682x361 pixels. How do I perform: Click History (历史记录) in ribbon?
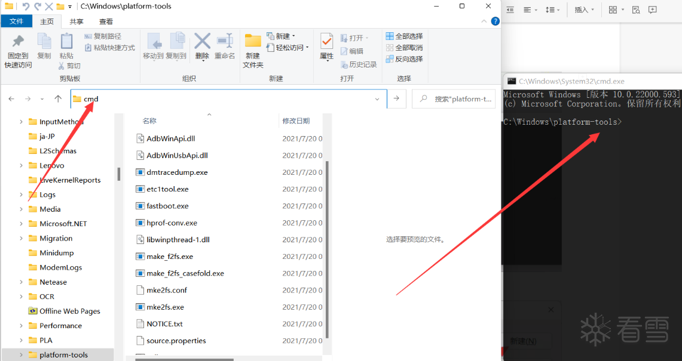coord(359,64)
